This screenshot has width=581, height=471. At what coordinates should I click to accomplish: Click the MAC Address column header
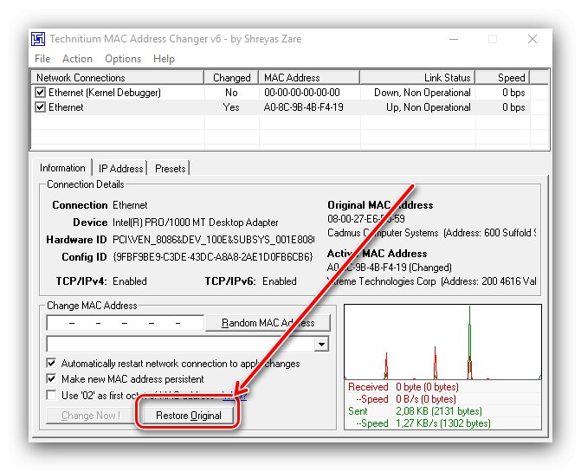(x=309, y=78)
